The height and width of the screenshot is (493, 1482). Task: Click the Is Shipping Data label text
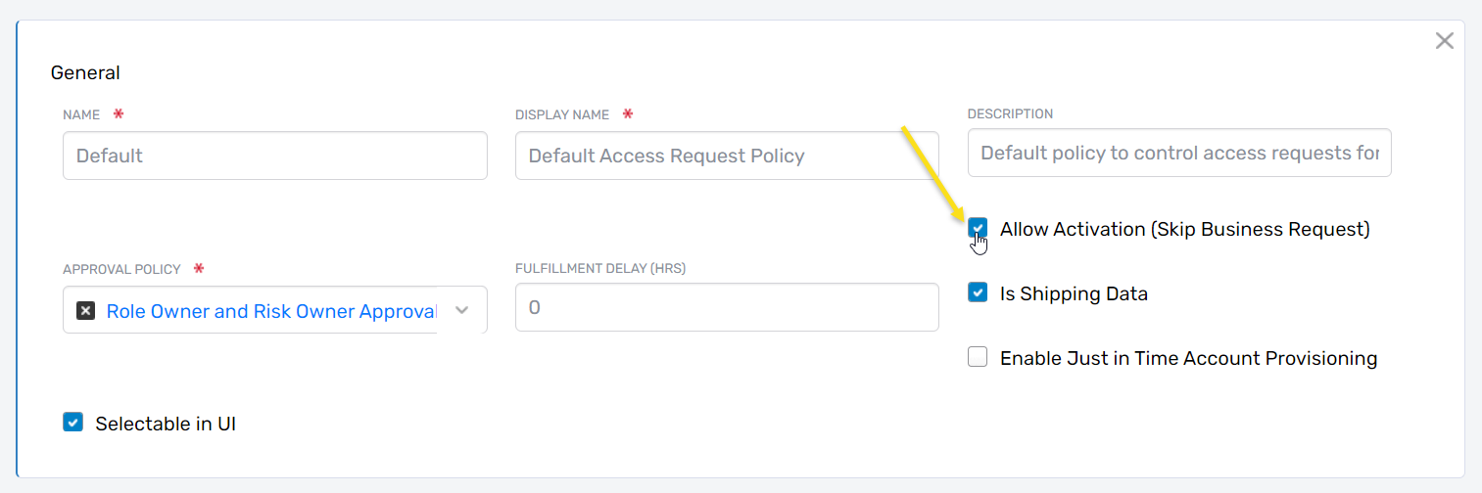point(1074,293)
